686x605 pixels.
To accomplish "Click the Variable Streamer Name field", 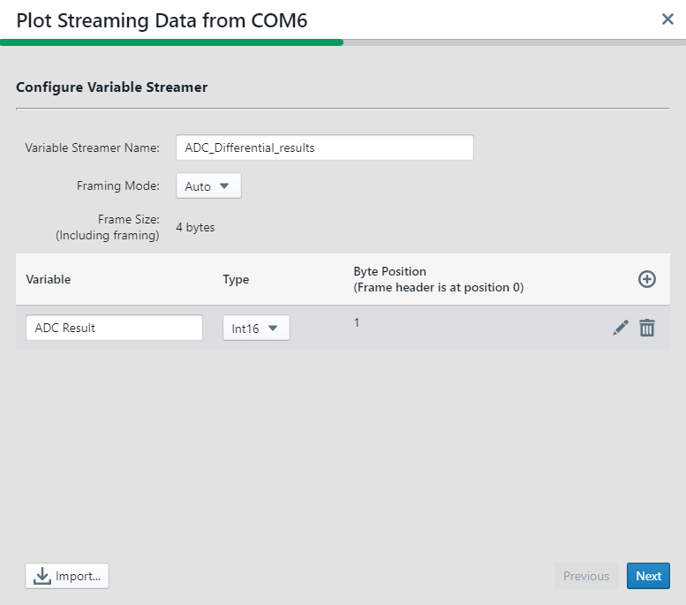I will click(325, 147).
